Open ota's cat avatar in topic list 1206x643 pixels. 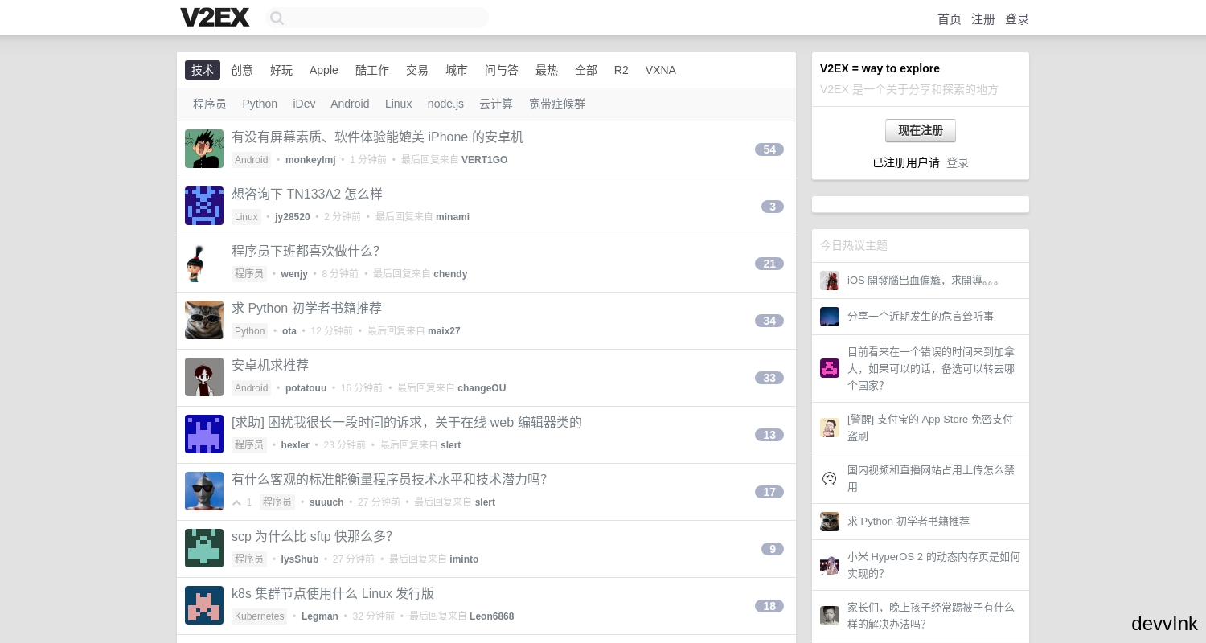coord(204,320)
